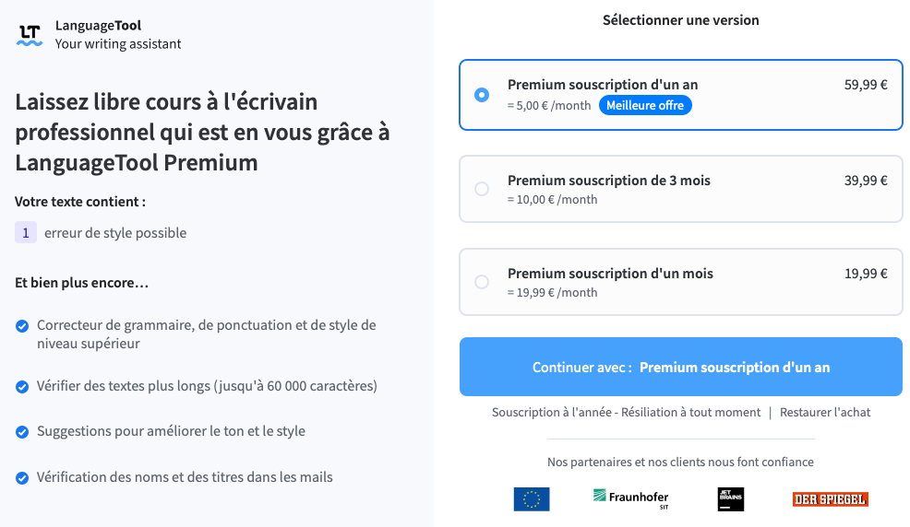Click the Fraunhofer SIT partner logo
The width and height of the screenshot is (910, 527).
(x=630, y=498)
